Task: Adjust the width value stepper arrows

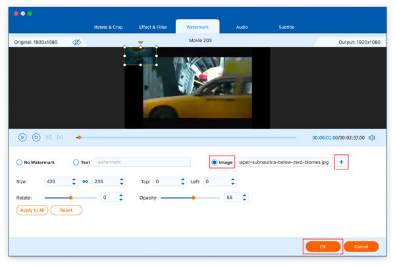Action: tap(74, 181)
